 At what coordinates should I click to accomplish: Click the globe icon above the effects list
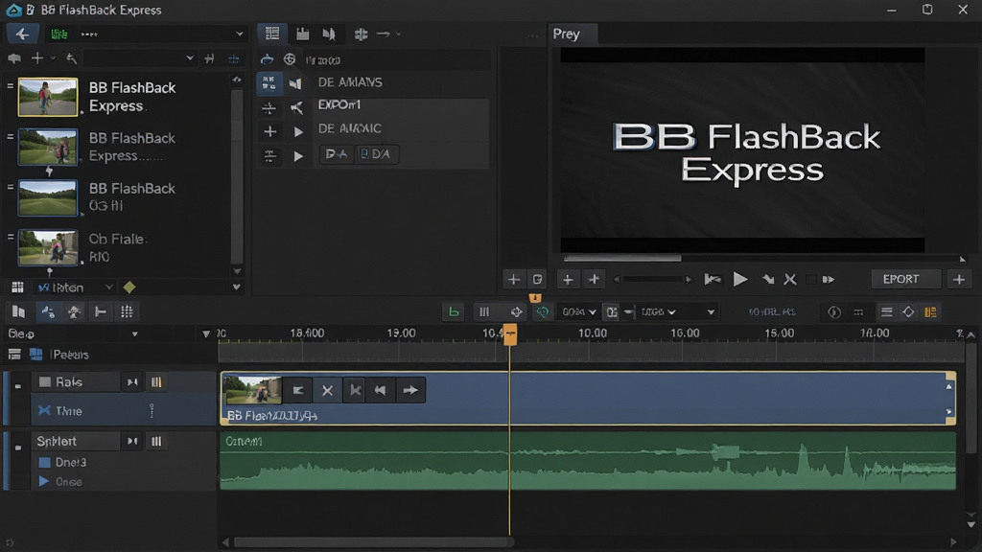(290, 58)
